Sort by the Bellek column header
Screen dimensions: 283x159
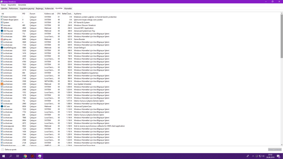click(x=67, y=14)
